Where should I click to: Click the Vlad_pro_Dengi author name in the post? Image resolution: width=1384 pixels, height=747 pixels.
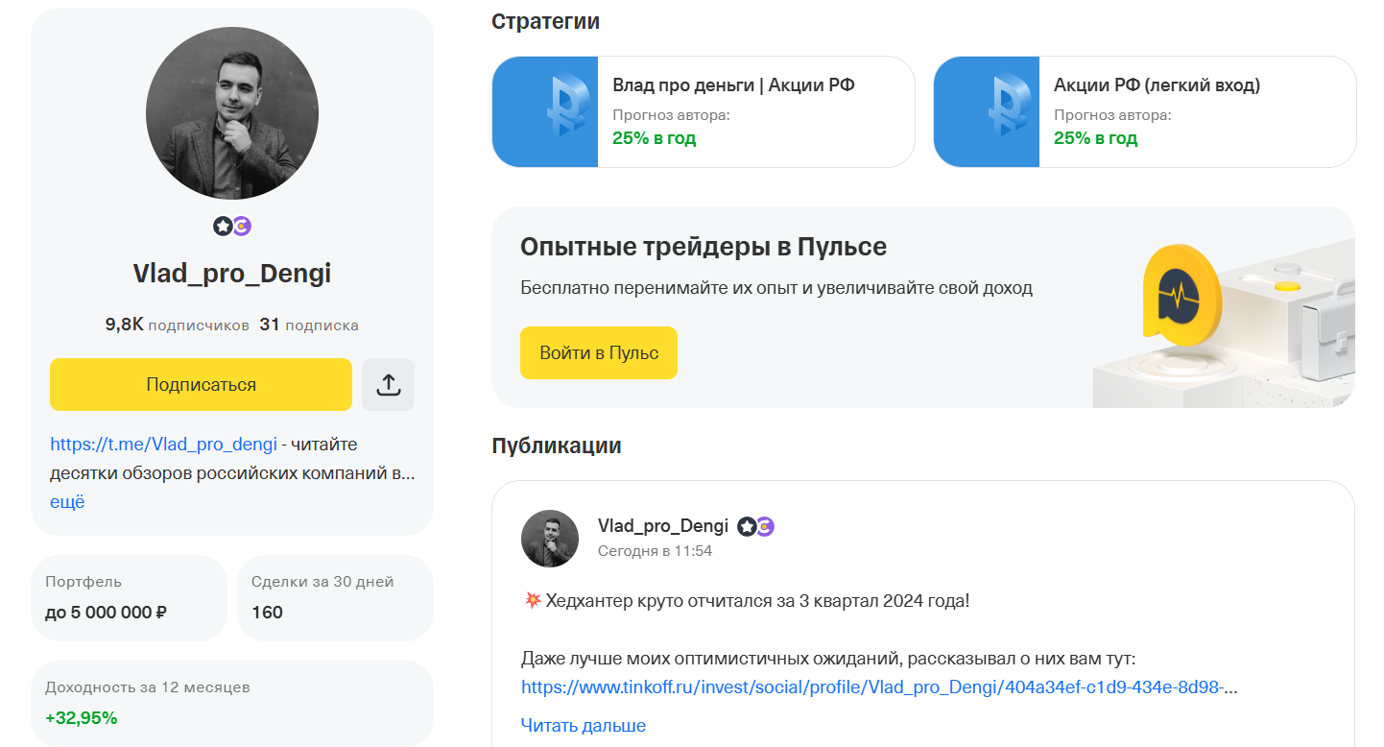[x=662, y=525]
